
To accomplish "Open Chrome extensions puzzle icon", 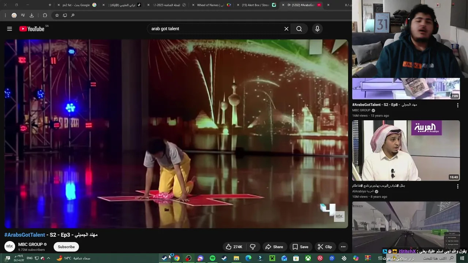I will point(45,15).
